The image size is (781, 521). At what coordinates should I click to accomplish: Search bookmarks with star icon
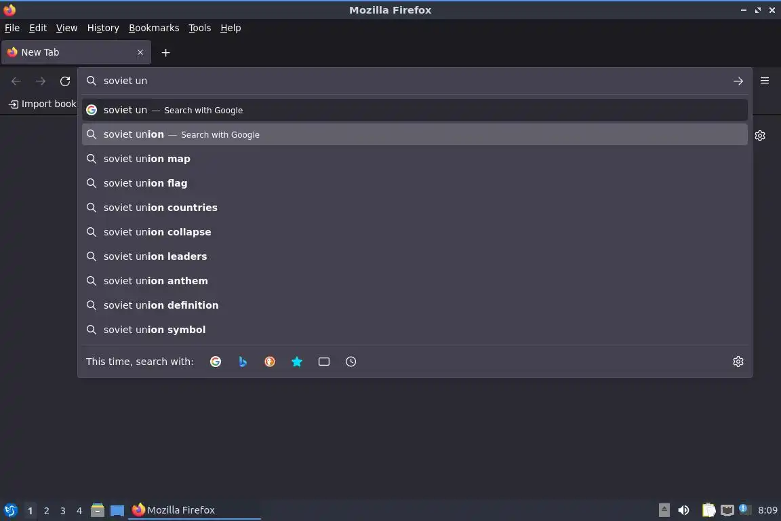coord(297,362)
